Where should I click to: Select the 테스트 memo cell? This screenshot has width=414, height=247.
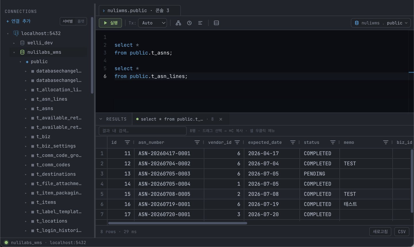click(366, 204)
